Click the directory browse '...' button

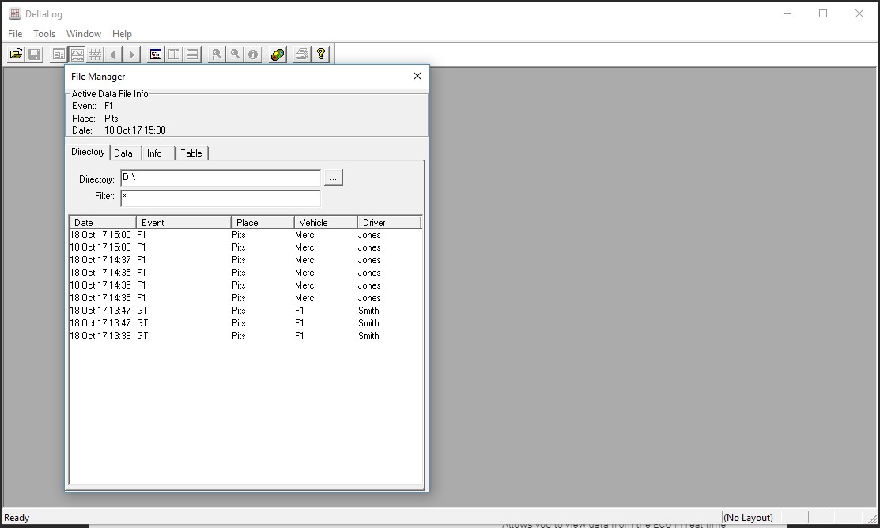click(x=333, y=179)
